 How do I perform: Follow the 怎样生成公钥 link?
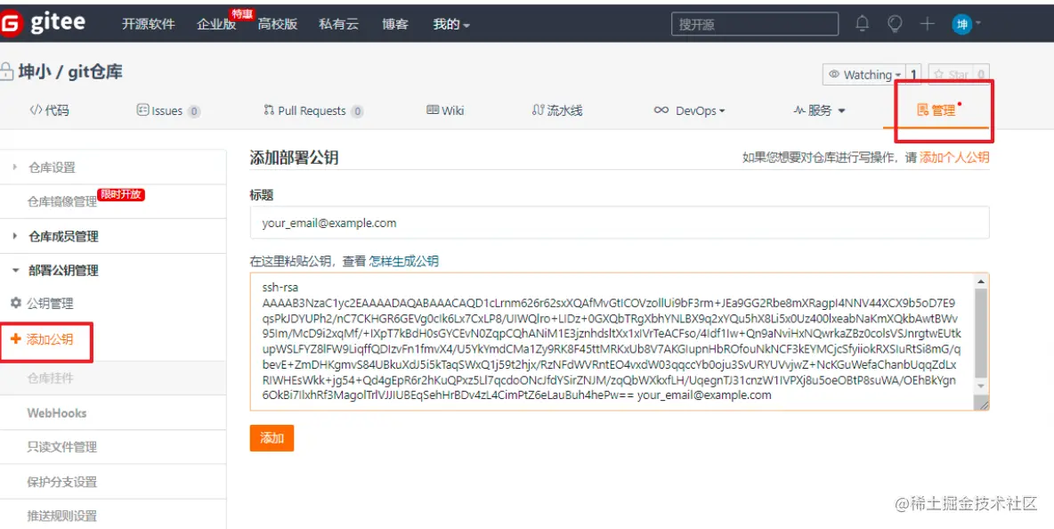tap(403, 261)
